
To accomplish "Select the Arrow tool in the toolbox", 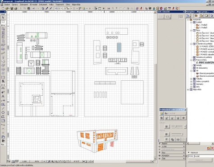I will tap(3, 18).
